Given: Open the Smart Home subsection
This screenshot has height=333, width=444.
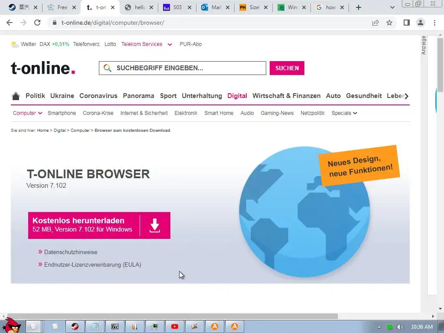Looking at the screenshot, I should tap(219, 113).
